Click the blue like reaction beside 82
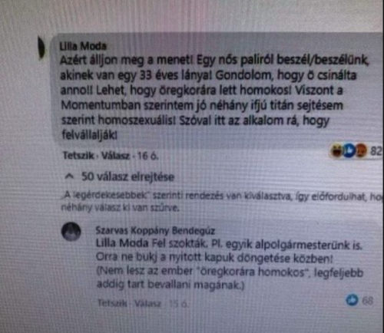This screenshot has height=333, width=384. pyautogui.click(x=348, y=150)
